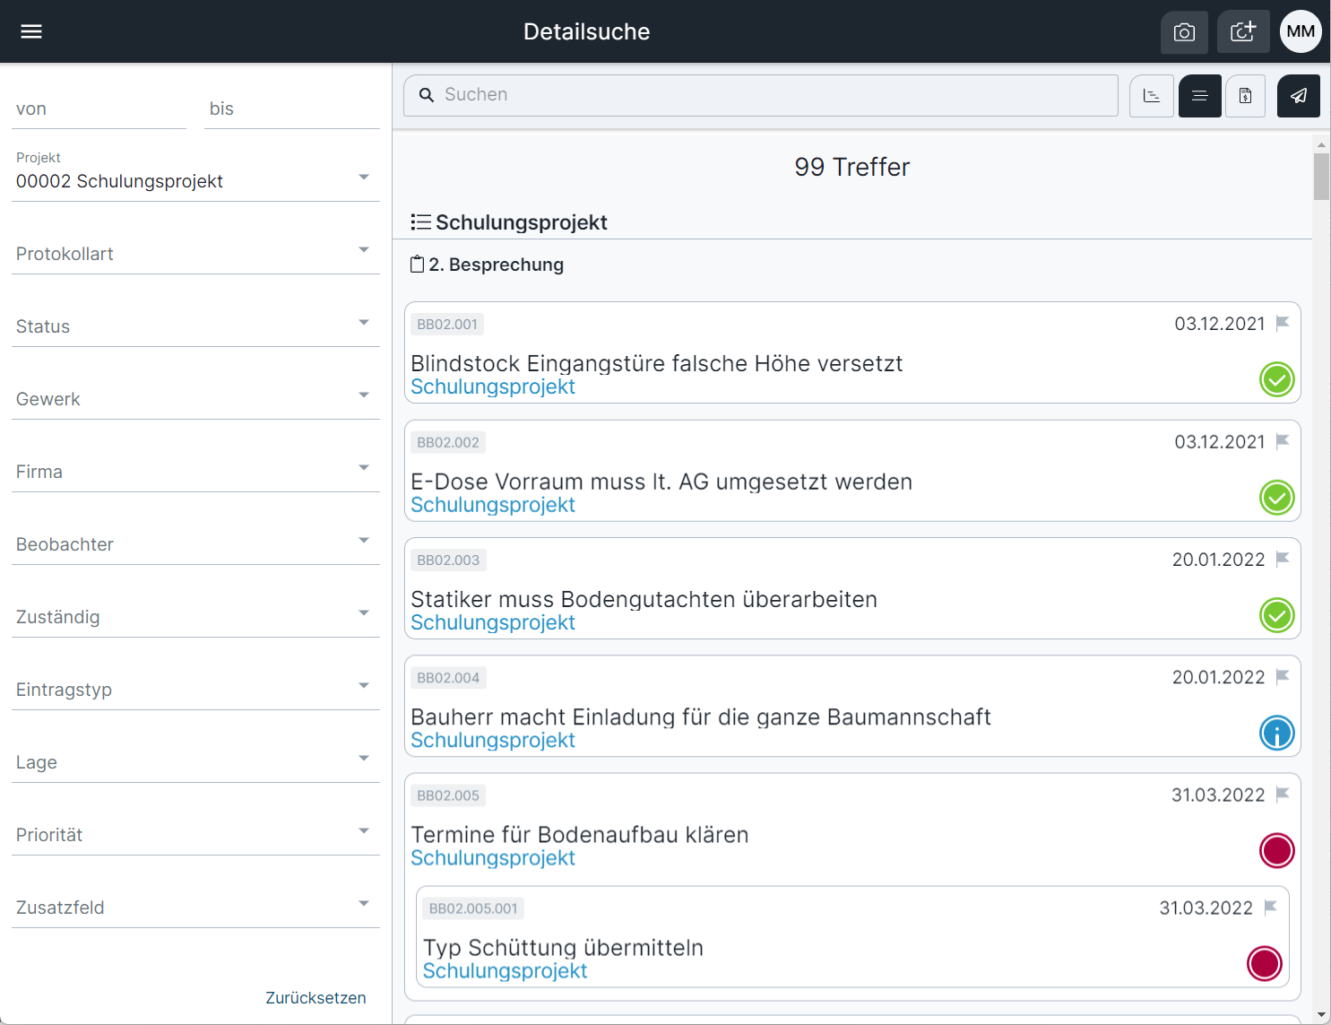This screenshot has width=1331, height=1025.
Task: Click the add-photo camera icon
Action: (1243, 32)
